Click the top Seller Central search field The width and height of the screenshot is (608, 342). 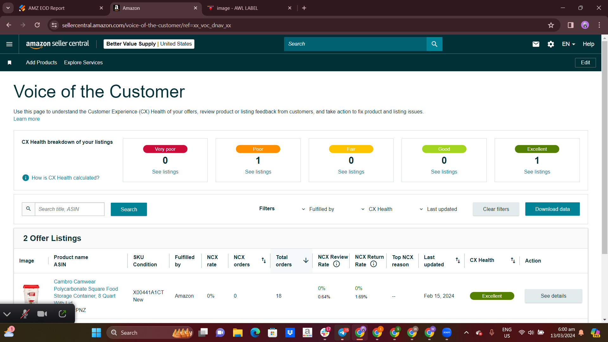point(355,44)
